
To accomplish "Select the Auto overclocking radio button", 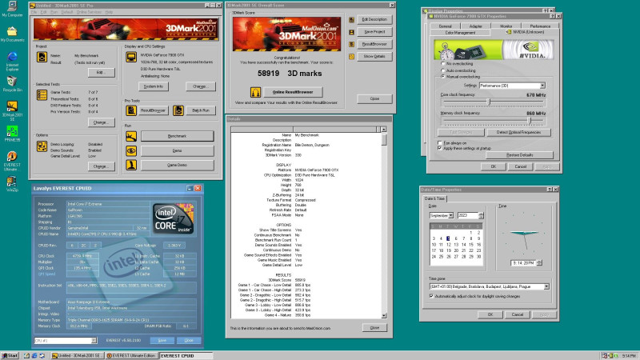I will pos(443,70).
